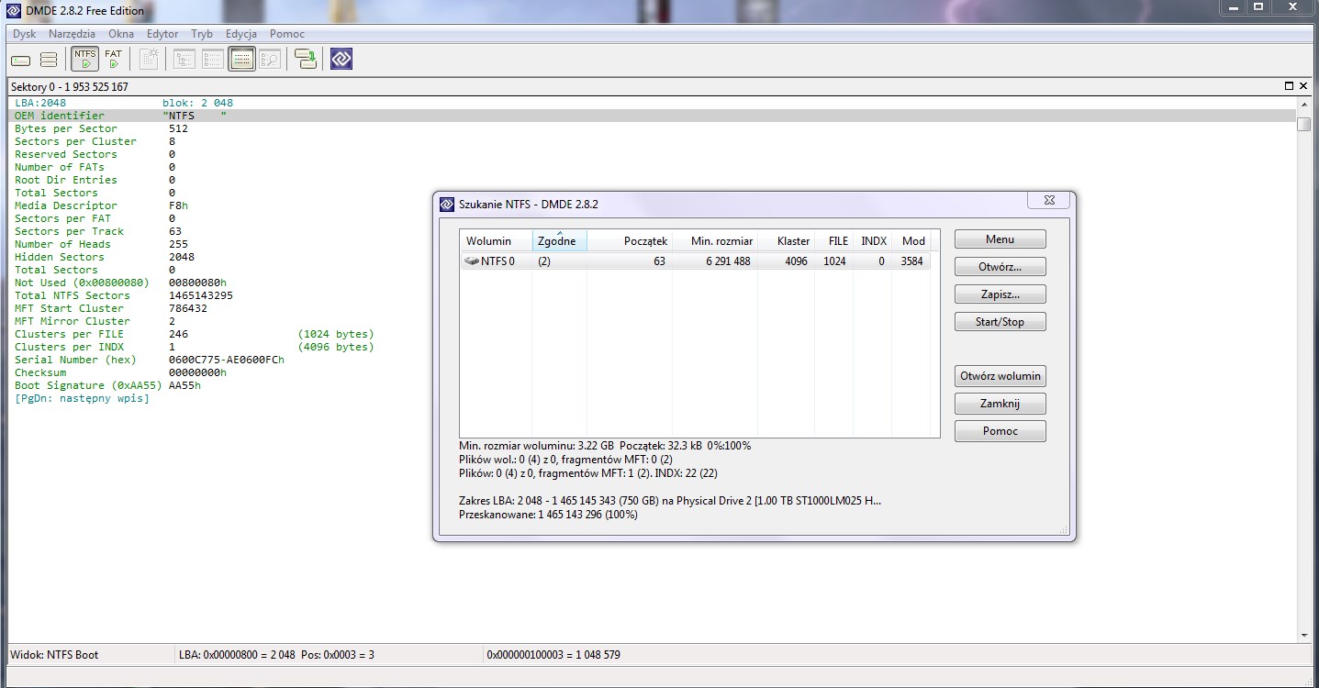Click the Pomoc button in the dialog
This screenshot has width=1319, height=688.
[x=1000, y=431]
